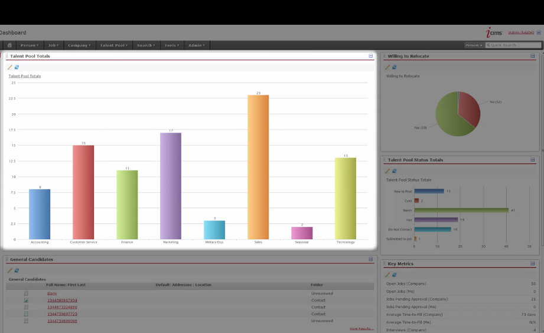Screen dimensions: 544x333
Task: Open the Talent Pool menu
Action: click(114, 45)
